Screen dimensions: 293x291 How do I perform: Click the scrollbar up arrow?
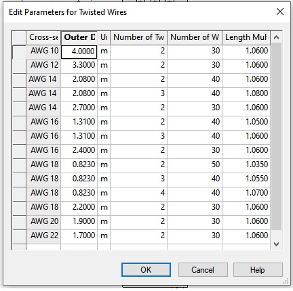tap(276, 37)
